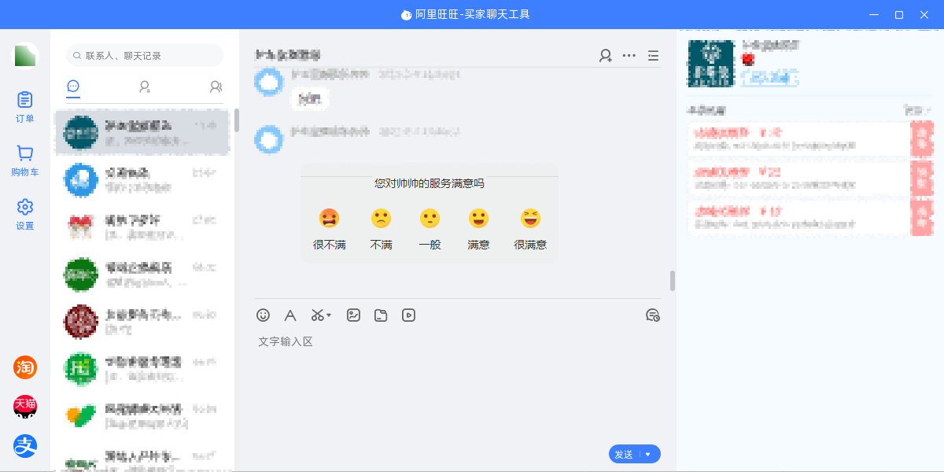Switch to the contacts list tab
The image size is (944, 472).
pos(145,87)
